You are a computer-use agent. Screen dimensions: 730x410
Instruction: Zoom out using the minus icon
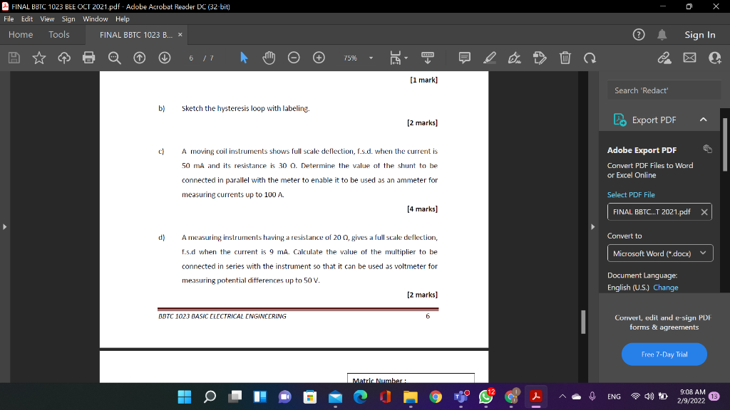pos(294,58)
